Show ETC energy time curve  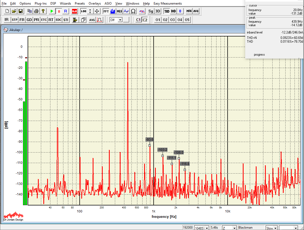tap(44, 20)
